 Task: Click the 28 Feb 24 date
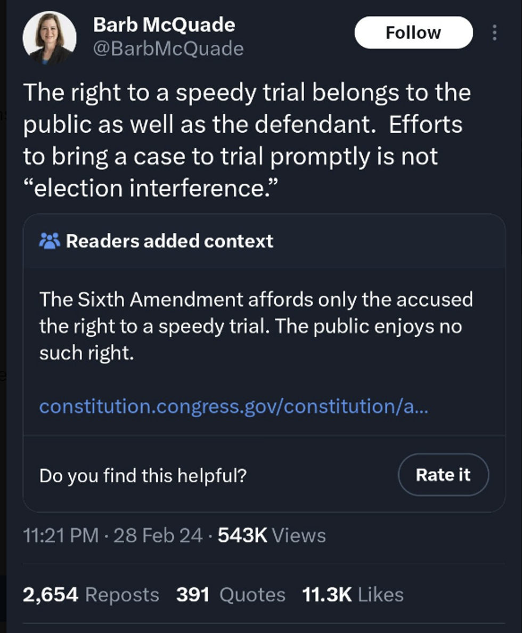[x=158, y=535]
